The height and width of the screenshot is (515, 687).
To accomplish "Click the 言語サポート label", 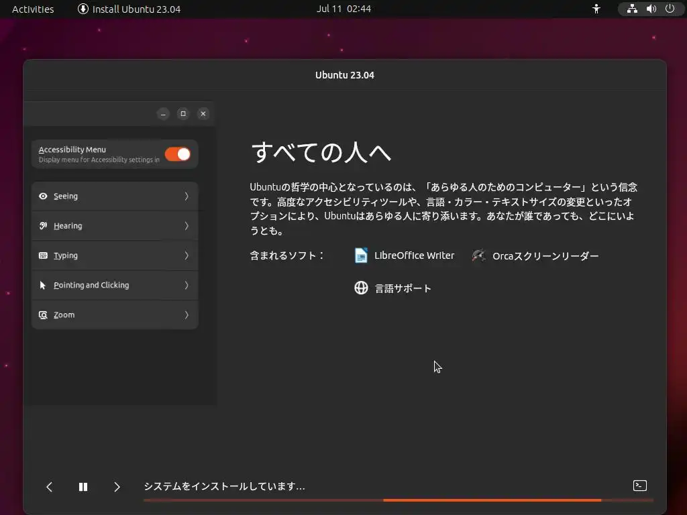I will (403, 288).
